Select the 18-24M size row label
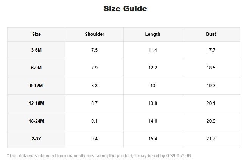252x163 pixels. (x=36, y=121)
